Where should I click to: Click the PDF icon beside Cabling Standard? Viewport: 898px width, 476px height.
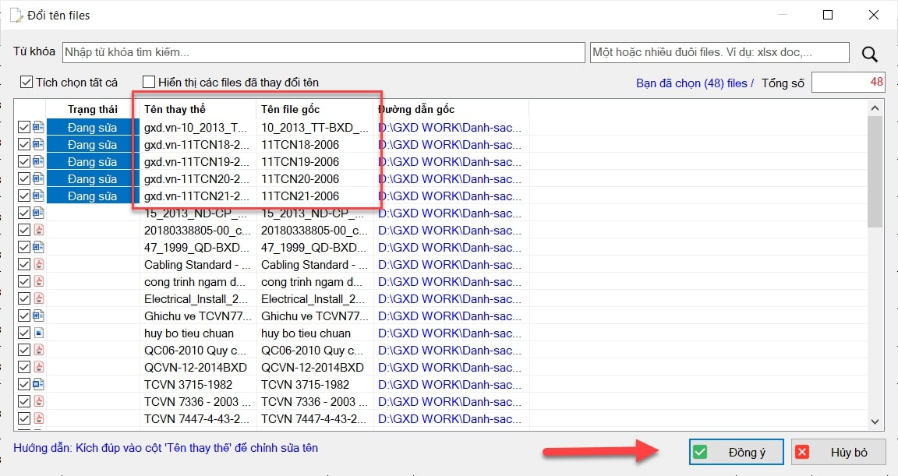pos(38,264)
